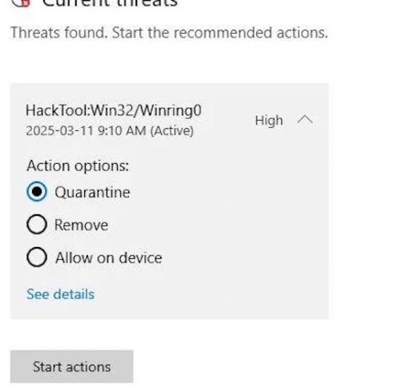Open the See details link

pos(61,294)
